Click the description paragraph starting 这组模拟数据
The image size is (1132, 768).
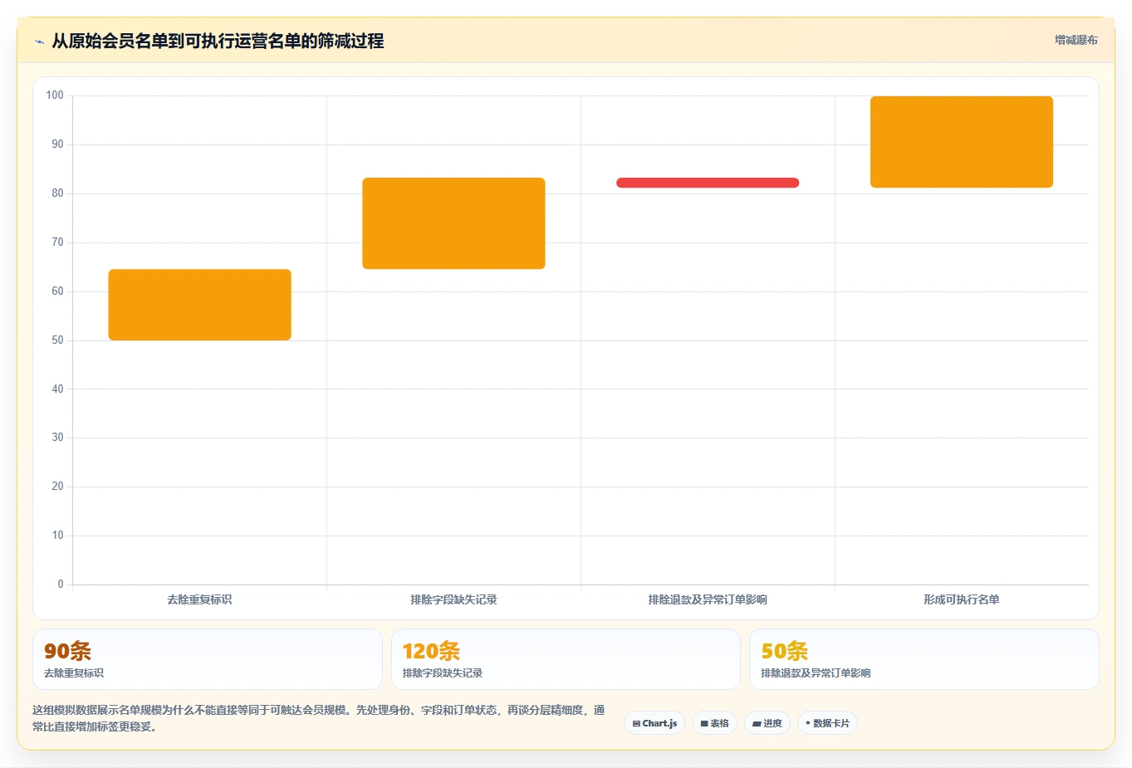point(318,718)
